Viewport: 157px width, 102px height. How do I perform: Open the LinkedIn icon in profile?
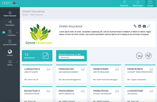tap(140, 26)
